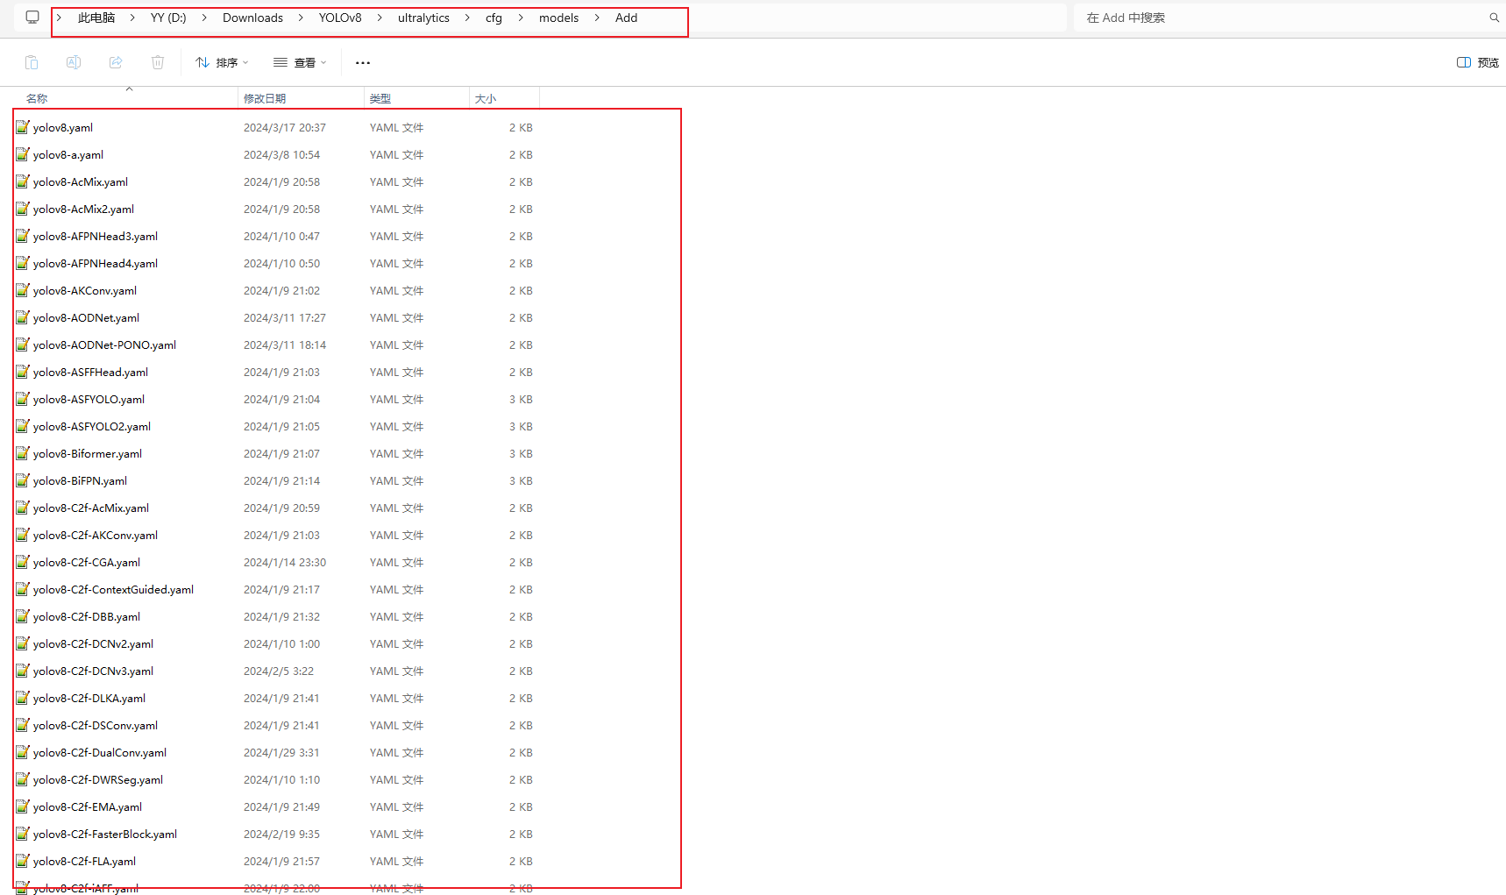Navigate to 此电脑 in breadcrumb

coord(96,18)
